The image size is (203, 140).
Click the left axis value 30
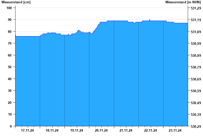10,91
